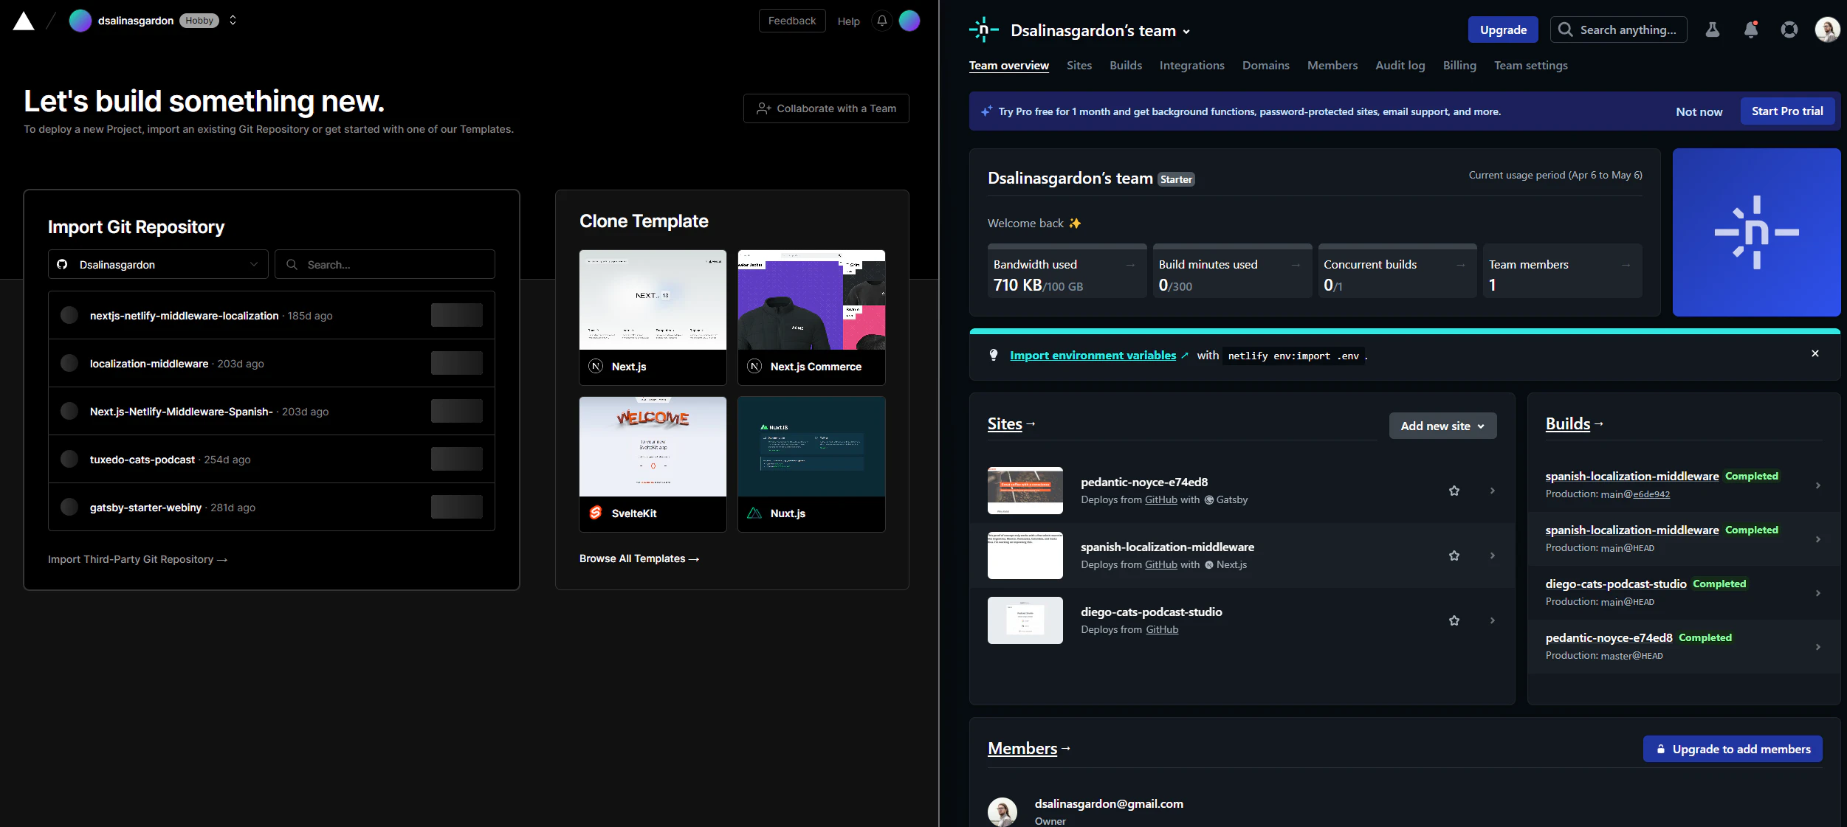Open Netlify user profile avatar

click(1828, 30)
